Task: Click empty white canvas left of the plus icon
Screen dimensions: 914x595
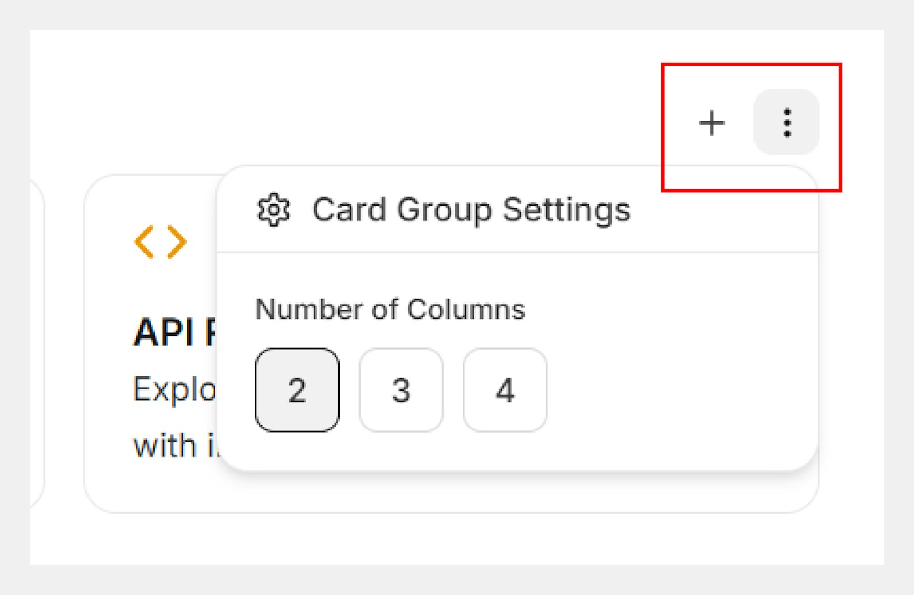Action: click(x=443, y=111)
